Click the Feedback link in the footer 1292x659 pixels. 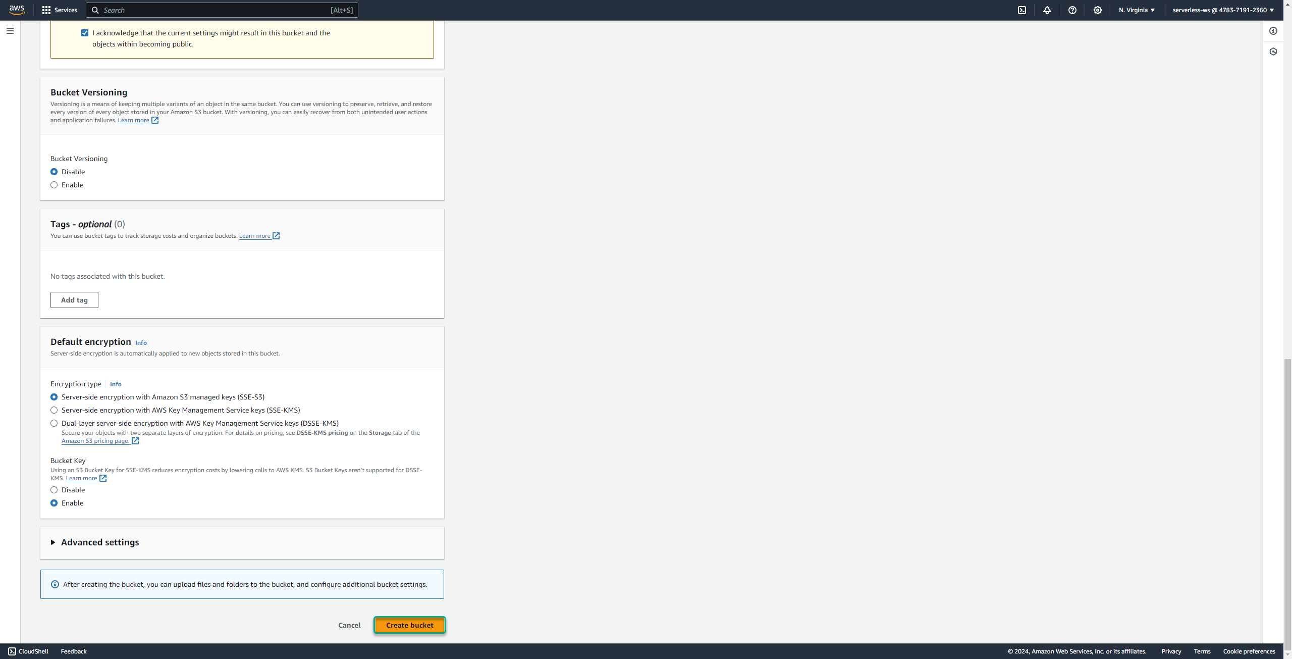pos(74,651)
